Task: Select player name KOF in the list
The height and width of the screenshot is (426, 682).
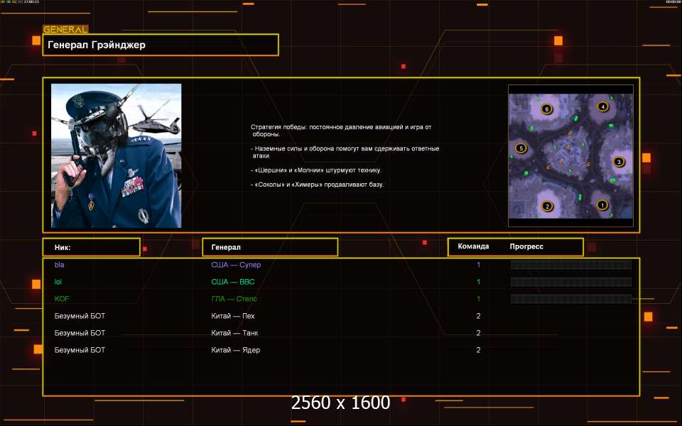Action: coord(62,299)
